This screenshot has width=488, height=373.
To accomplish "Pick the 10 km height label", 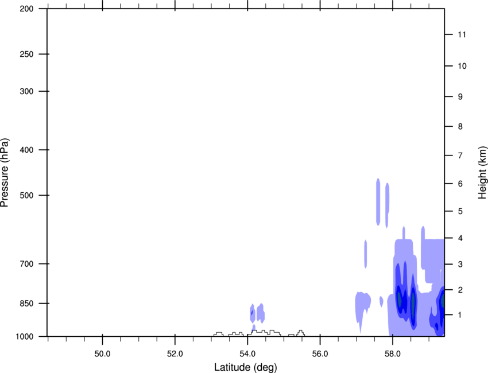I will coord(462,66).
